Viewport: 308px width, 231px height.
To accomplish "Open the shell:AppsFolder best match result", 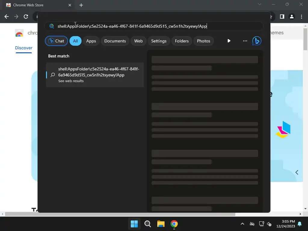I will (95, 75).
